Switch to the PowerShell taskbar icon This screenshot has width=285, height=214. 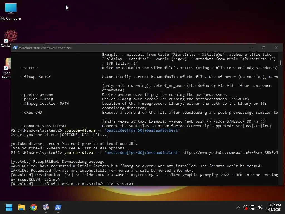coord(58,207)
